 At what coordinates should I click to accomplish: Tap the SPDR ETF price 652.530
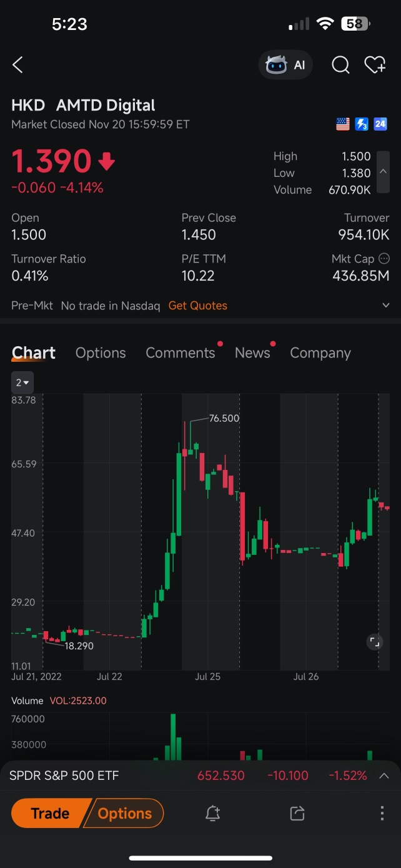click(x=221, y=776)
